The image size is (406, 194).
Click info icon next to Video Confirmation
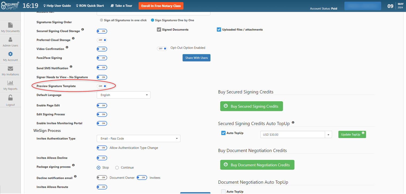(x=67, y=47)
